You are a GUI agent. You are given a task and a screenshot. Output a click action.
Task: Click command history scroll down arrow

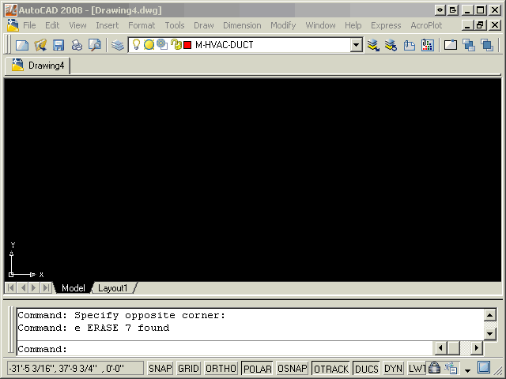[x=490, y=334]
